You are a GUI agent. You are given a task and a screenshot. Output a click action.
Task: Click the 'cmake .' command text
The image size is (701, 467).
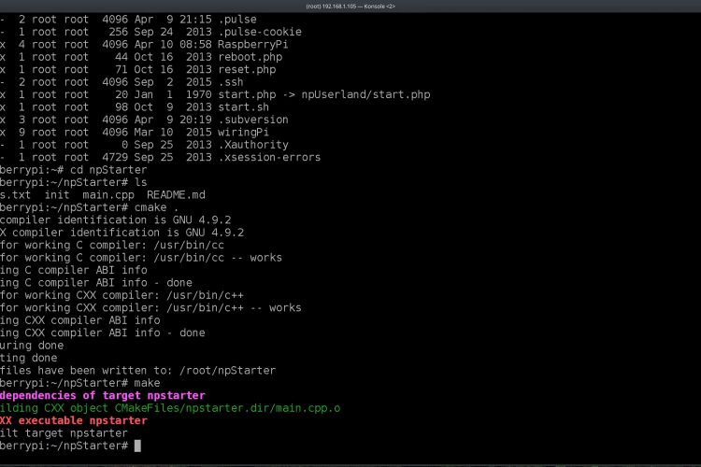[156, 207]
